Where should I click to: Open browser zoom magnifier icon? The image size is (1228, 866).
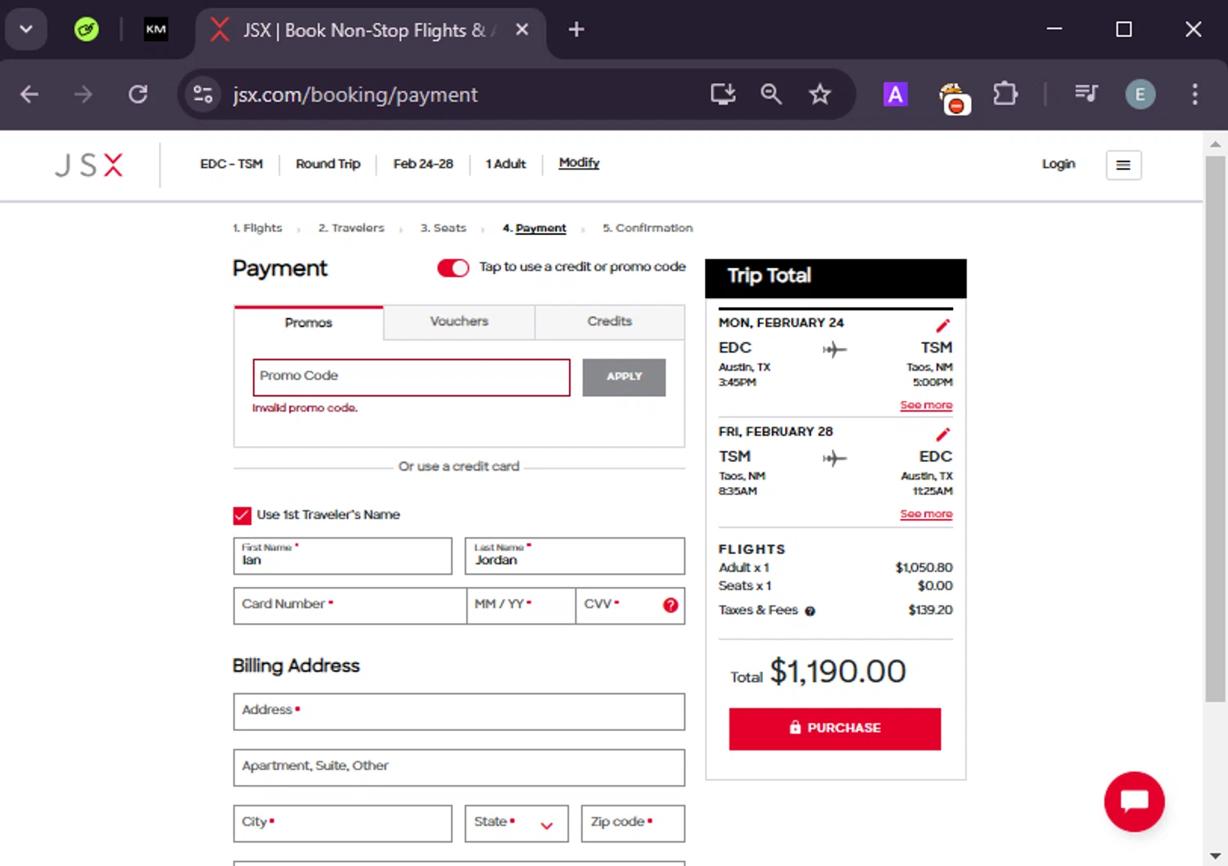coord(771,94)
